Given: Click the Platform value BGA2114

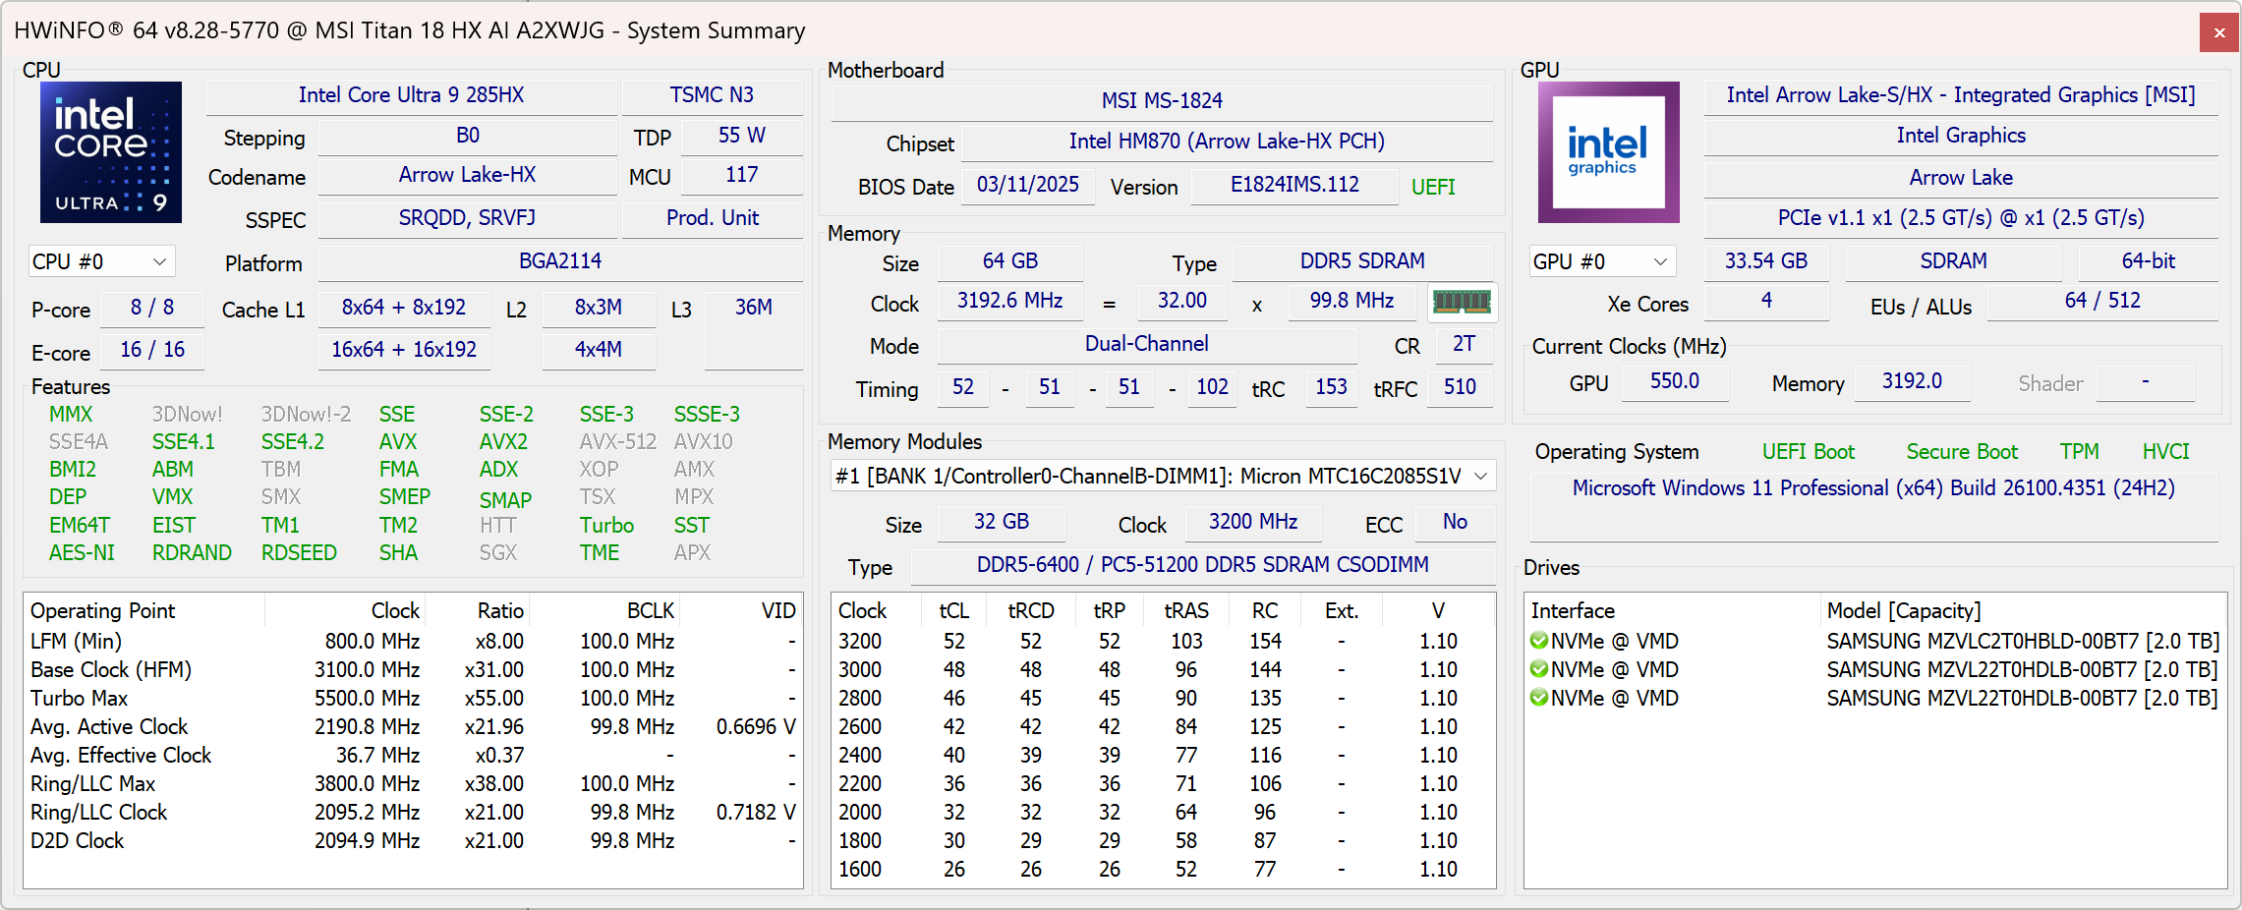Looking at the screenshot, I should [560, 261].
